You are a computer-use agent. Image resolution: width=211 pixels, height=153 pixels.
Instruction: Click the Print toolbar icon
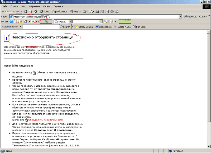click(97, 12)
